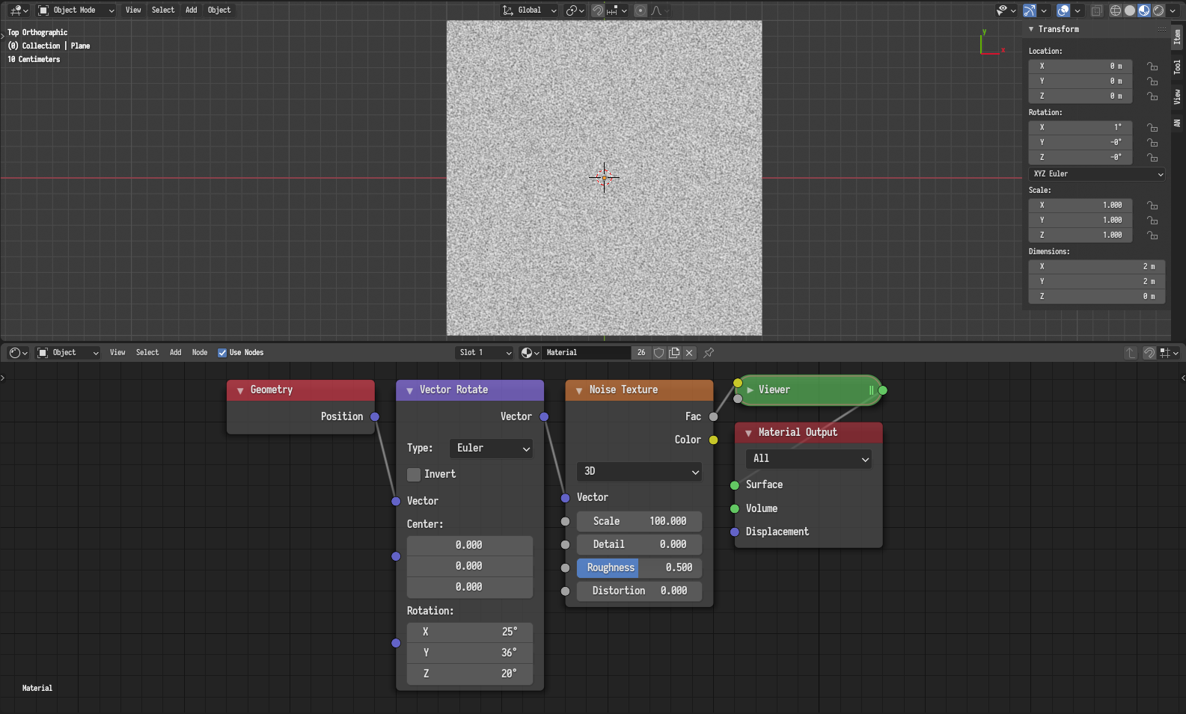The height and width of the screenshot is (714, 1186).
Task: Toggle the fake user shield icon
Action: pos(658,353)
